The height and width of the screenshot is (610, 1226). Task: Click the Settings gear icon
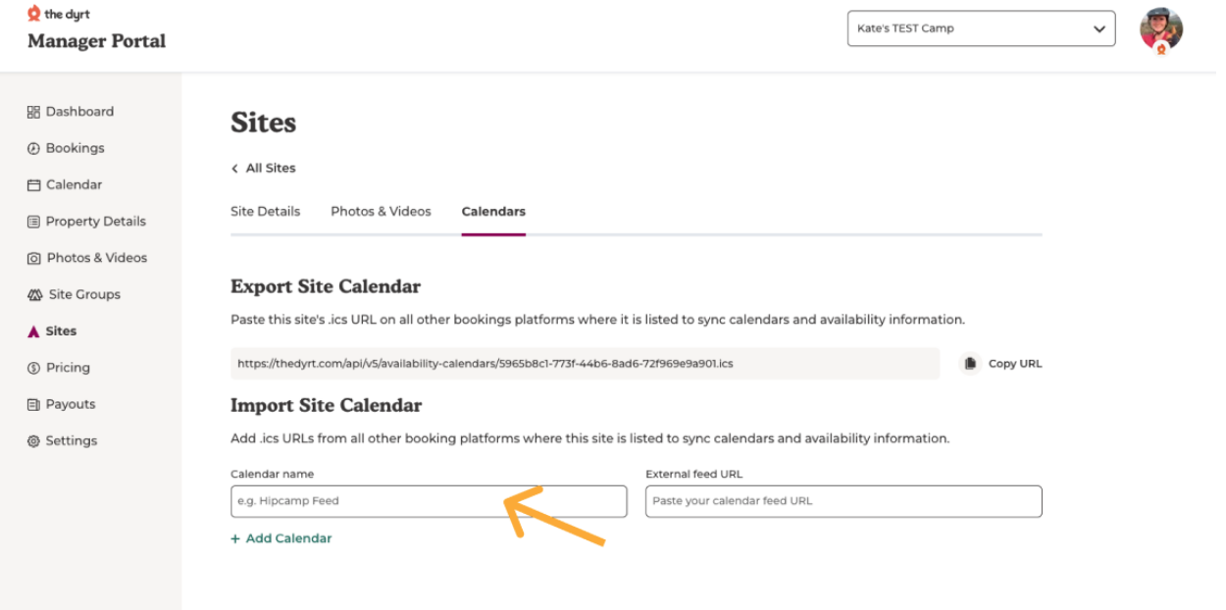pos(33,441)
